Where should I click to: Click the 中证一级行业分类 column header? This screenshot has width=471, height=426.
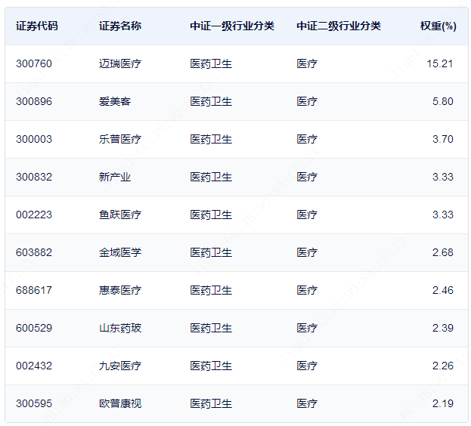(x=232, y=26)
